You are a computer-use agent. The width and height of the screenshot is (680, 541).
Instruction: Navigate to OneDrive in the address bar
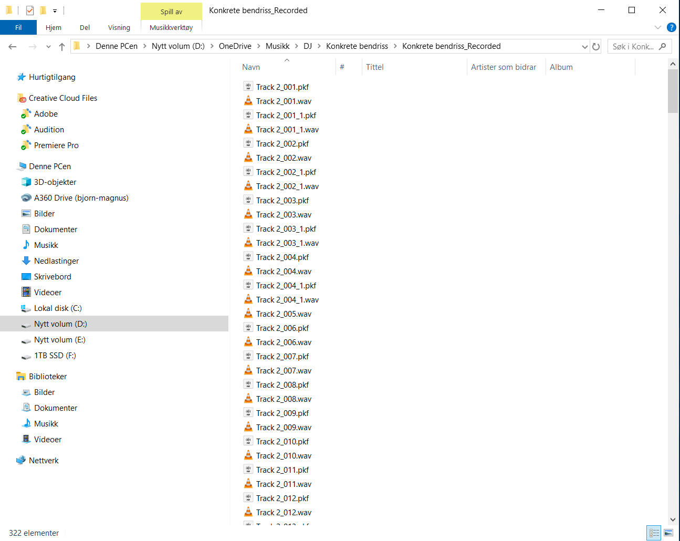coord(235,46)
